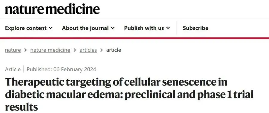
Task: Go to the nature breadcrumb link
Action: click(13, 50)
